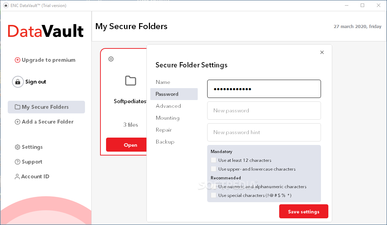The image size is (387, 225).
Task: Click the 3 files label
Action: [x=131, y=125]
